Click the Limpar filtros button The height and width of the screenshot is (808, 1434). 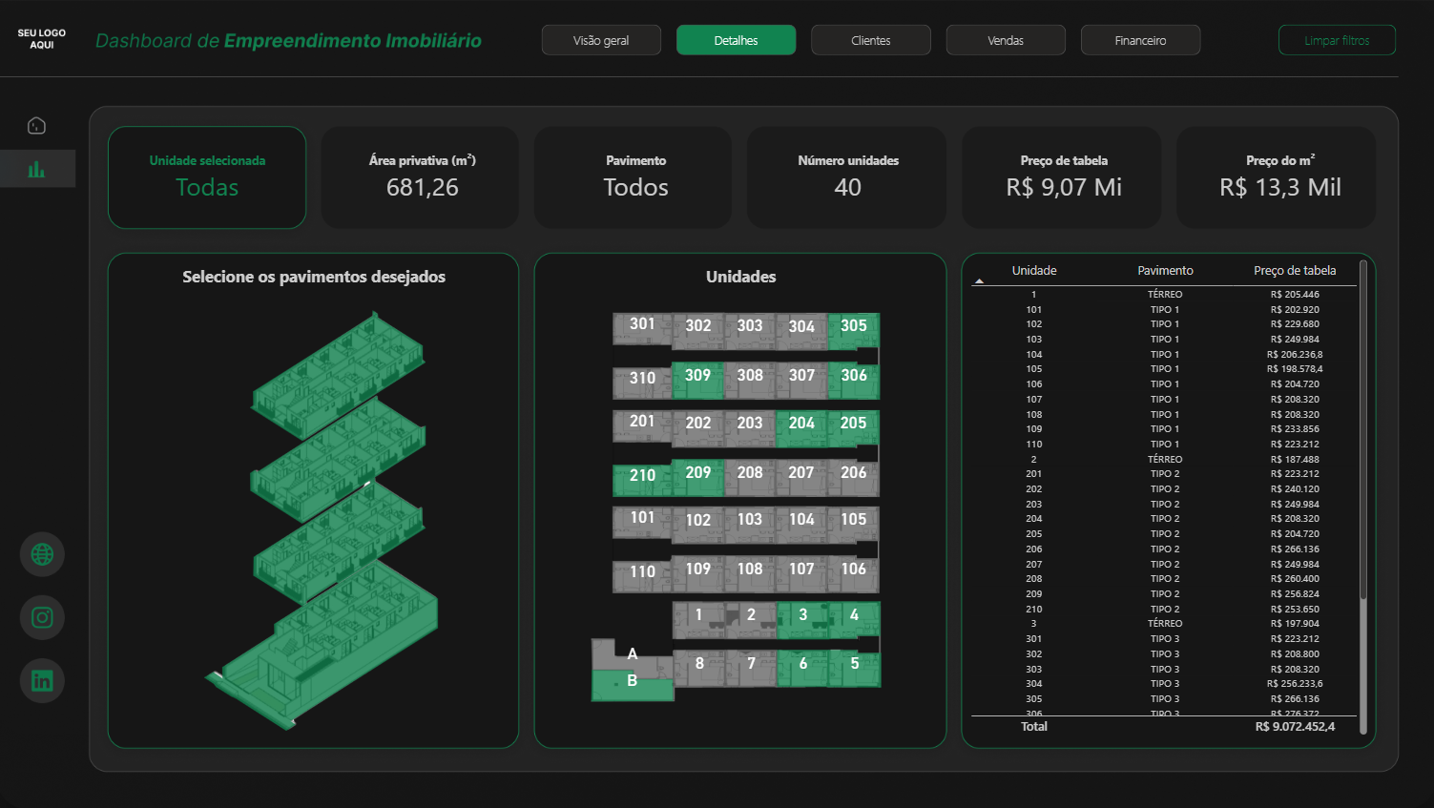[x=1337, y=40]
